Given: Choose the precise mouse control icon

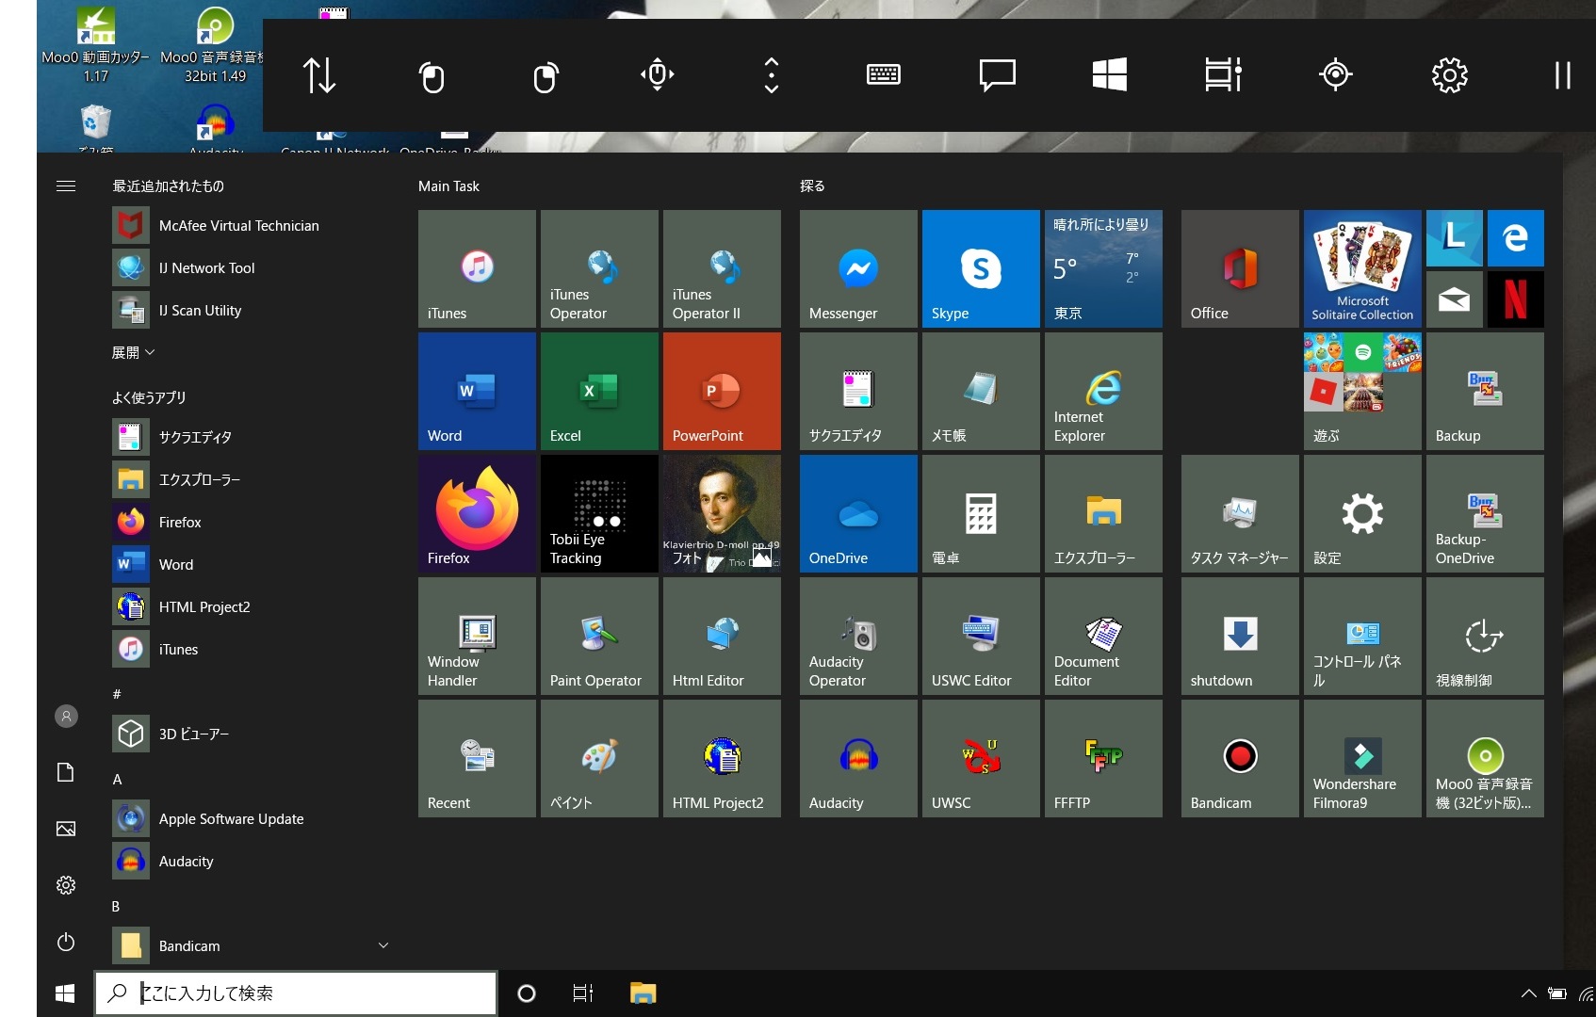Looking at the screenshot, I should 658,74.
